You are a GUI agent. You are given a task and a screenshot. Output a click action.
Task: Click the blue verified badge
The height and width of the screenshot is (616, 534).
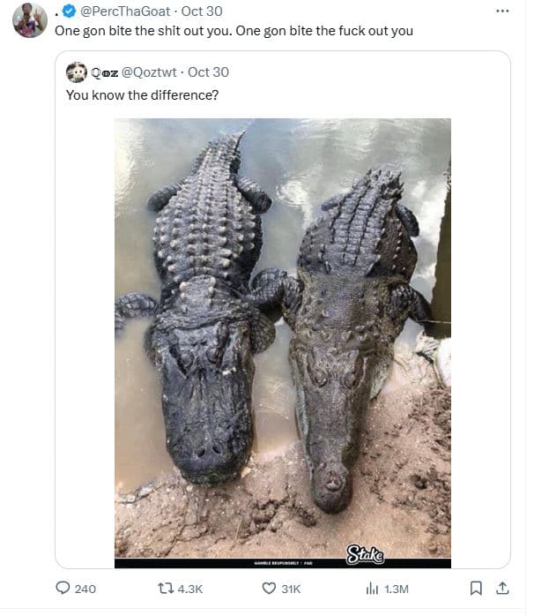coord(70,11)
